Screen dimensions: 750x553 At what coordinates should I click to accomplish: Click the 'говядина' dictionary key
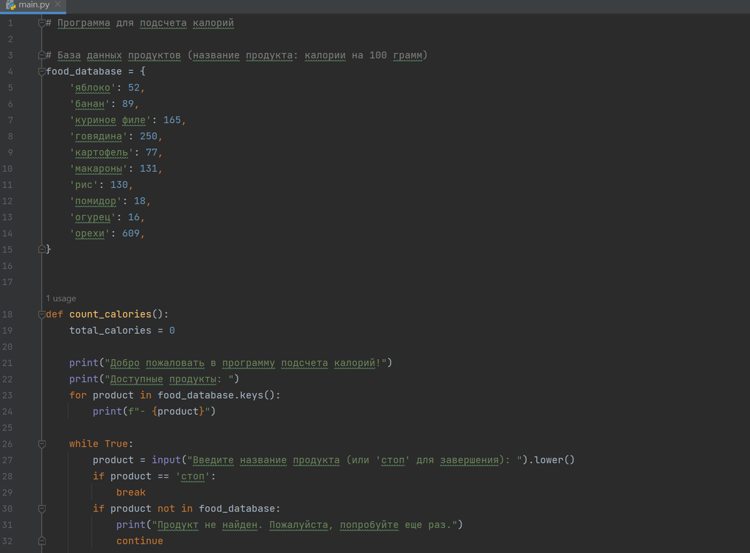(99, 136)
